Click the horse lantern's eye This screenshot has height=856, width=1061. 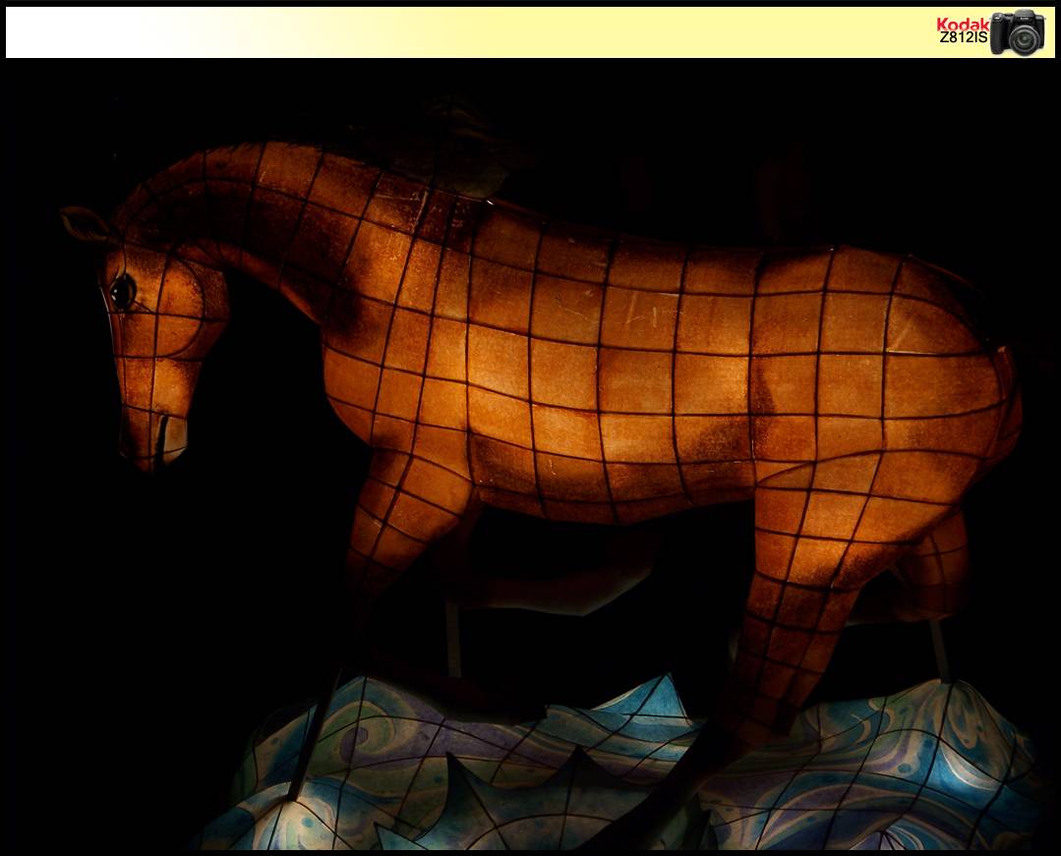122,291
